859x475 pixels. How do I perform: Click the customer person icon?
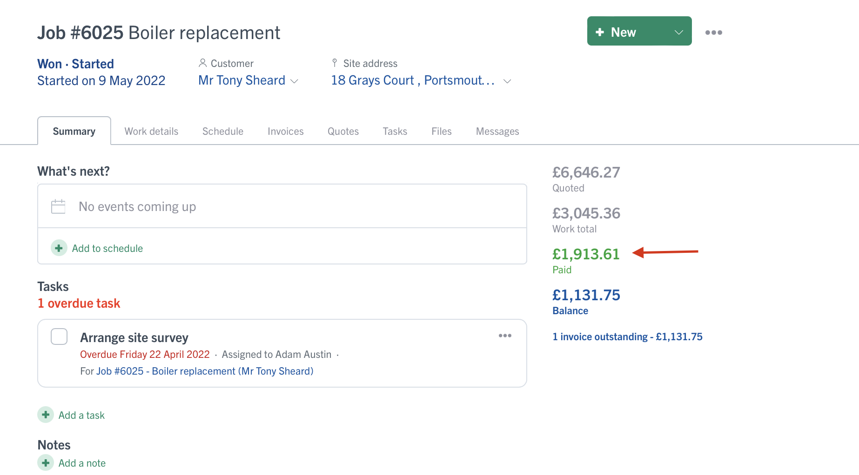(x=202, y=63)
